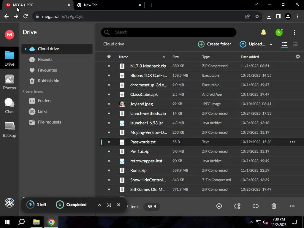Open the three-dot menu beside avatar
This screenshot has width=304, height=228.
pos(294,32)
